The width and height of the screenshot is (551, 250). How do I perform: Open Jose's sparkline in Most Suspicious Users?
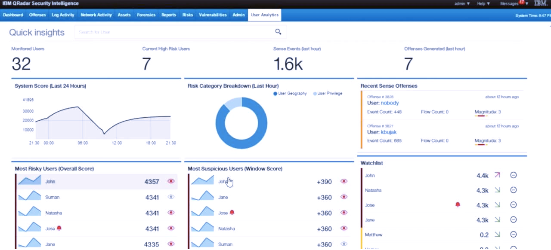[202, 212]
